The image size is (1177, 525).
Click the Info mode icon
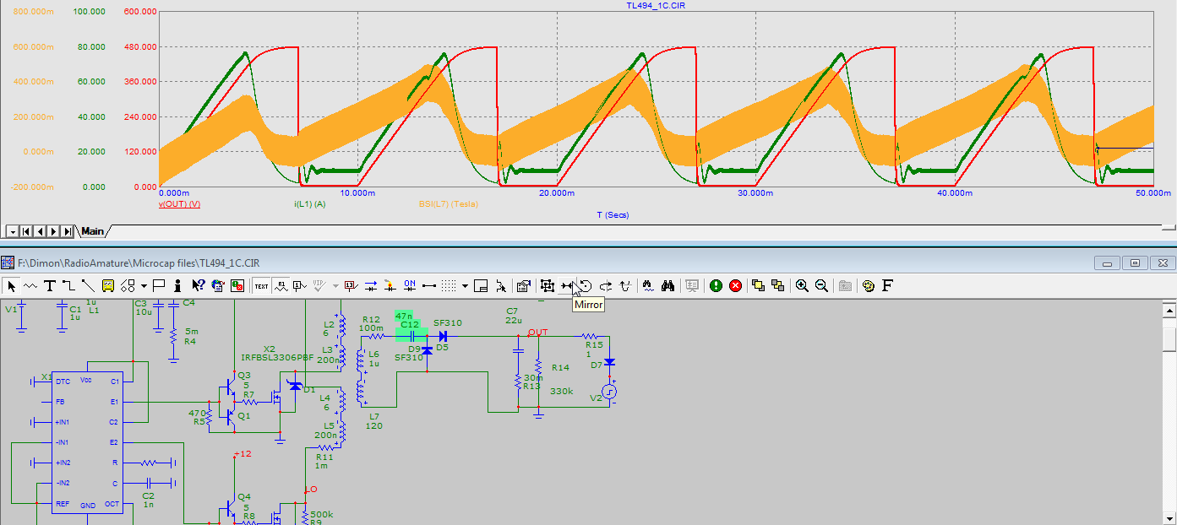pyautogui.click(x=177, y=286)
